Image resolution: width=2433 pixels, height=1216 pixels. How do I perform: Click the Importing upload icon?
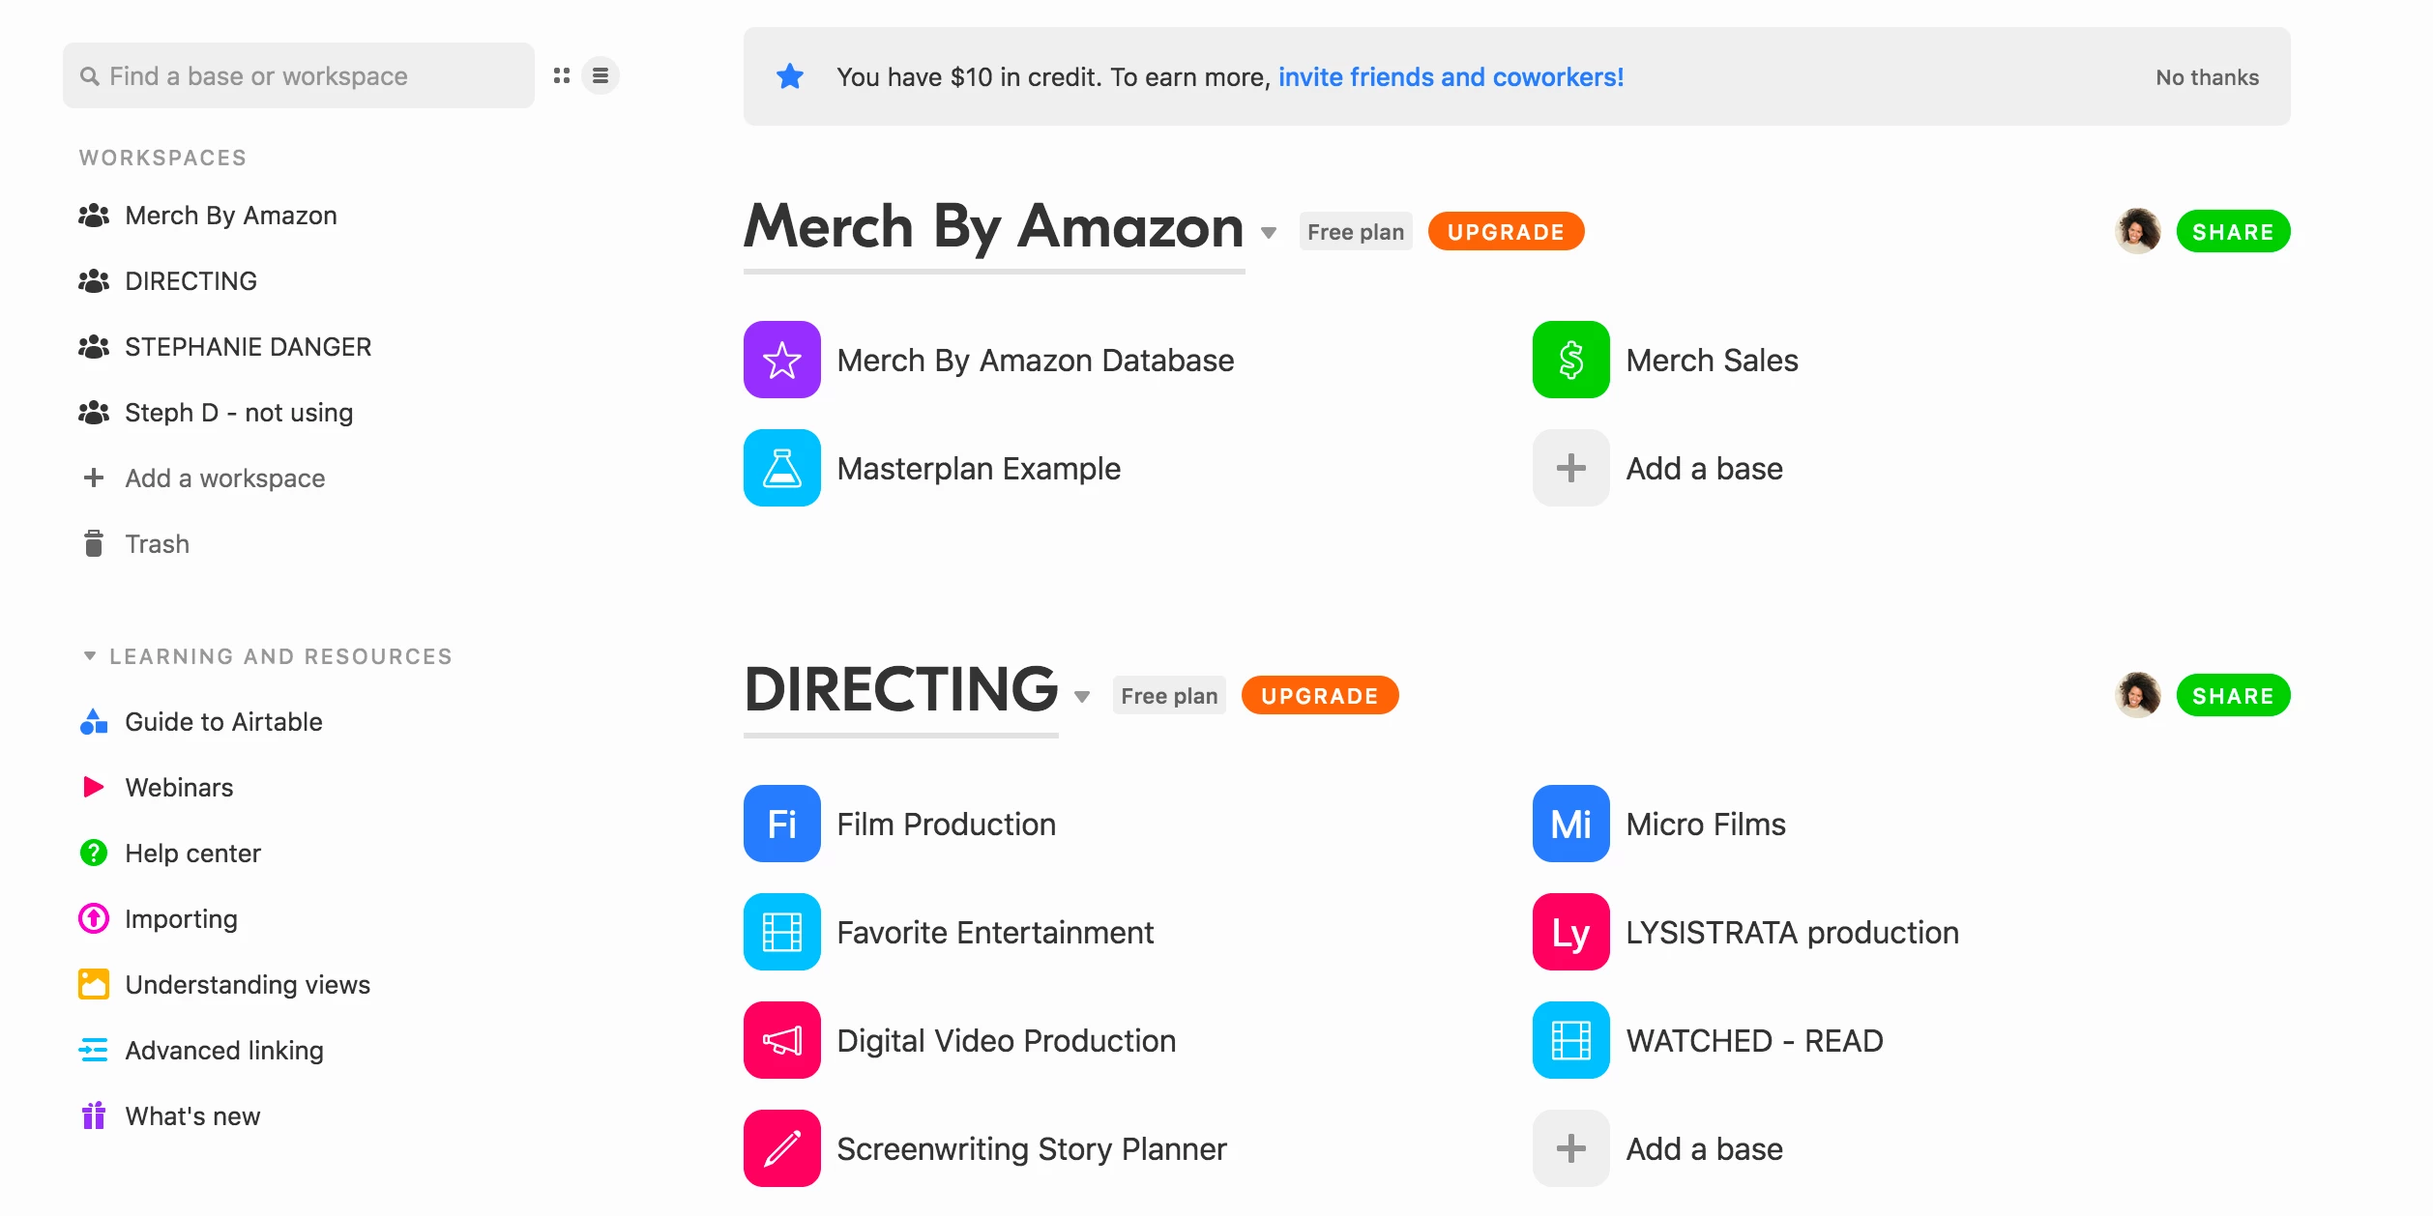point(94,918)
